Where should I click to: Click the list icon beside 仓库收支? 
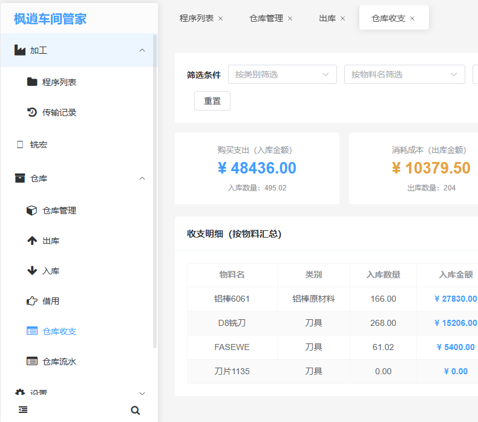click(32, 331)
